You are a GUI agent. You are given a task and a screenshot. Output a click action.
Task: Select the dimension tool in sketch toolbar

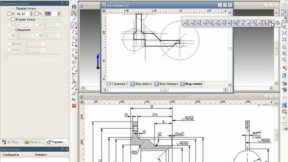click(74, 81)
